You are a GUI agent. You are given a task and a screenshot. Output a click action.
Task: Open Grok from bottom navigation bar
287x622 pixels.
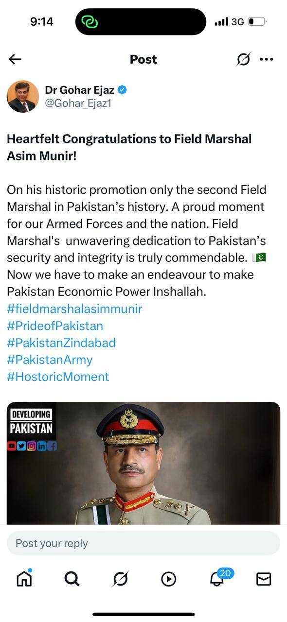(x=120, y=578)
